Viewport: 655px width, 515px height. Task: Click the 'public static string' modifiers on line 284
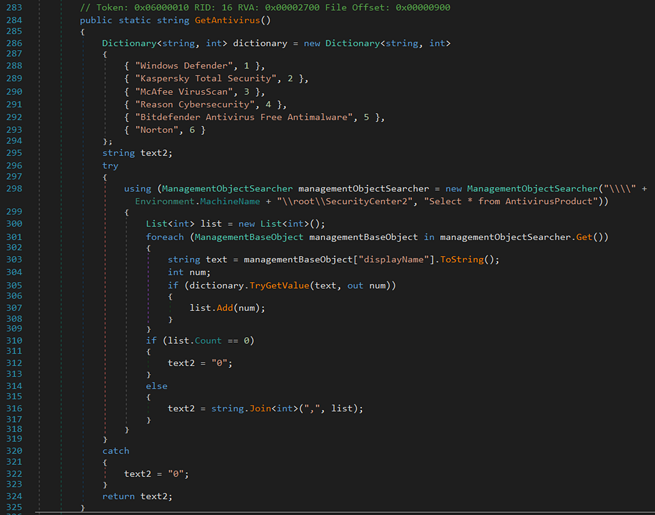coord(134,20)
